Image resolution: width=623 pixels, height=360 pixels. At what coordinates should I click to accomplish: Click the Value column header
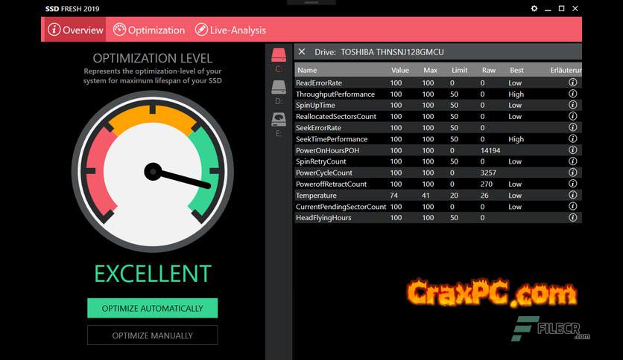click(399, 70)
